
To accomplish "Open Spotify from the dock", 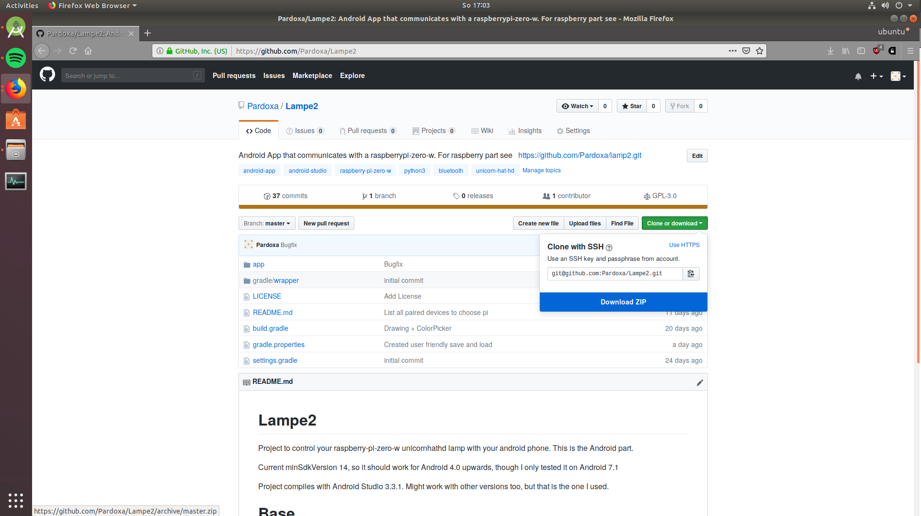I will 16,58.
